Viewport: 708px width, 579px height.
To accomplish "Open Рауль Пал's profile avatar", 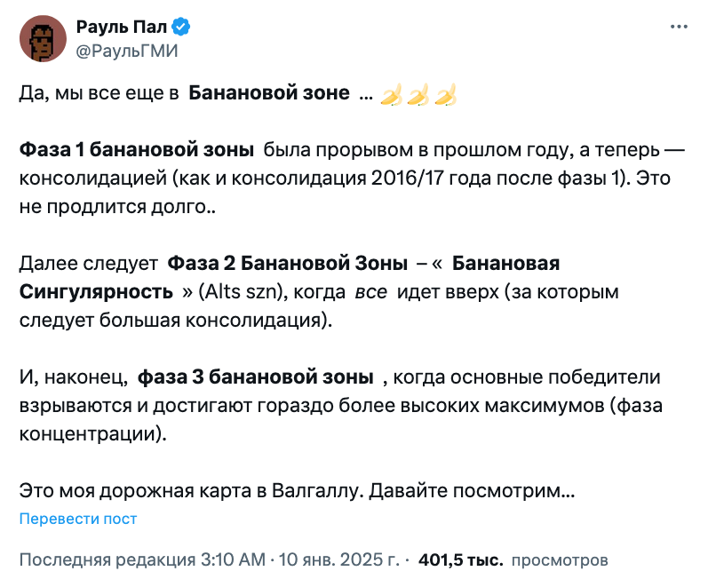I will pyautogui.click(x=43, y=38).
